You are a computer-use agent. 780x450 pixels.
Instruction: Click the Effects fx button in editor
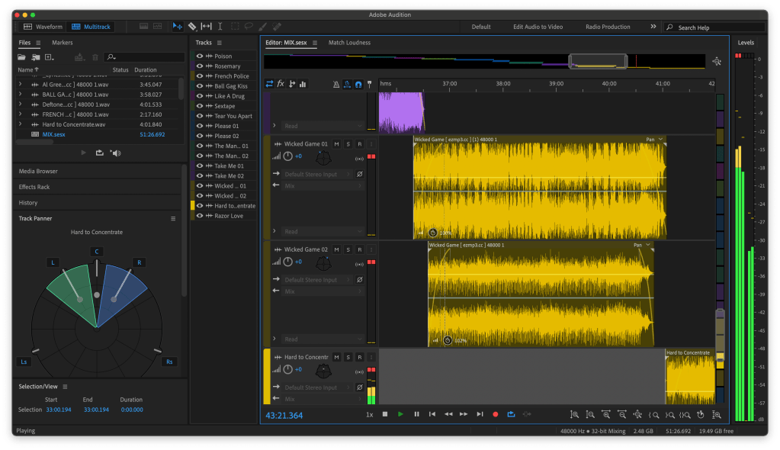point(281,84)
